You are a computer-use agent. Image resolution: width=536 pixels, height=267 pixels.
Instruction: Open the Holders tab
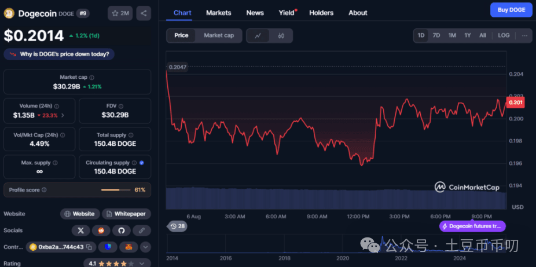pos(321,13)
